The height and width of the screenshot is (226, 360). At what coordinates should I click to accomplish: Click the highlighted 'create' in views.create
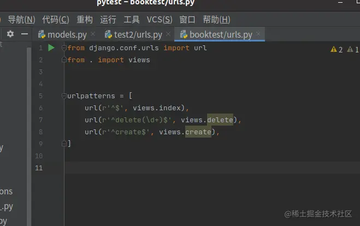tap(198, 132)
